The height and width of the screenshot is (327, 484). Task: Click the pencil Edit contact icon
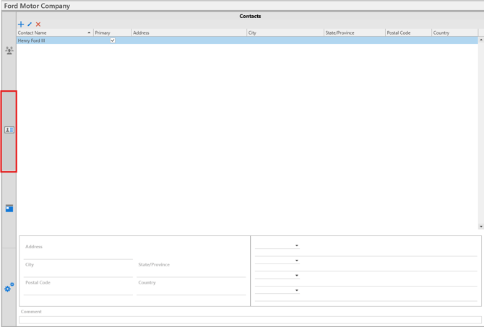point(30,25)
